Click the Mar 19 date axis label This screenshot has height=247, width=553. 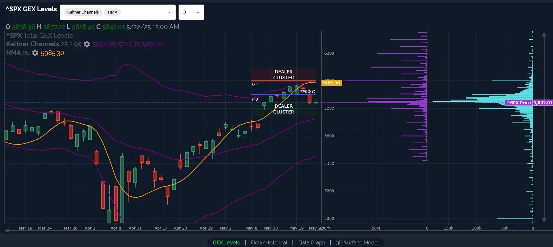point(26,228)
